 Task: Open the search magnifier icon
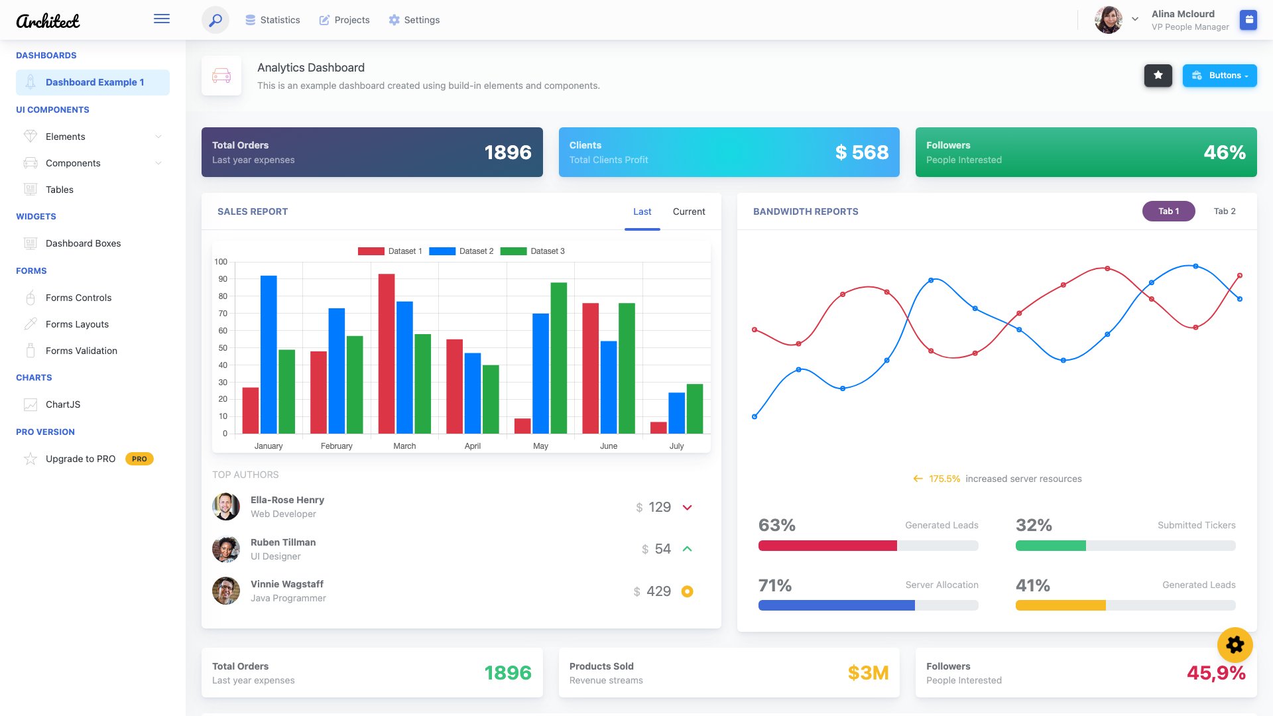214,20
